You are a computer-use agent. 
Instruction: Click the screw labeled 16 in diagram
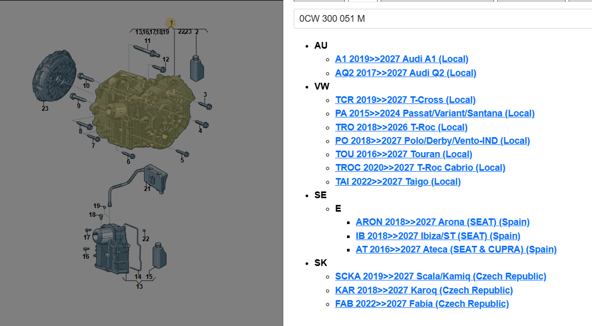coord(86,249)
